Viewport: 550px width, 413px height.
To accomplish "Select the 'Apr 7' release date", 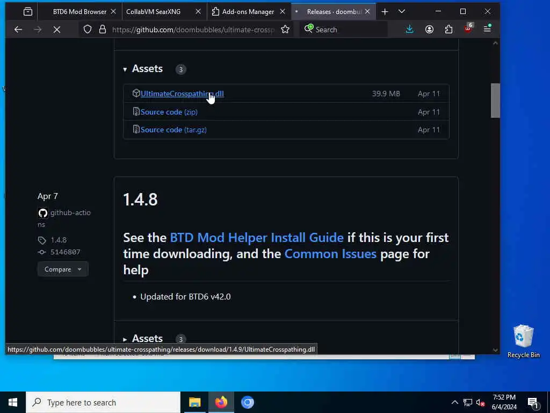I will coord(48,196).
